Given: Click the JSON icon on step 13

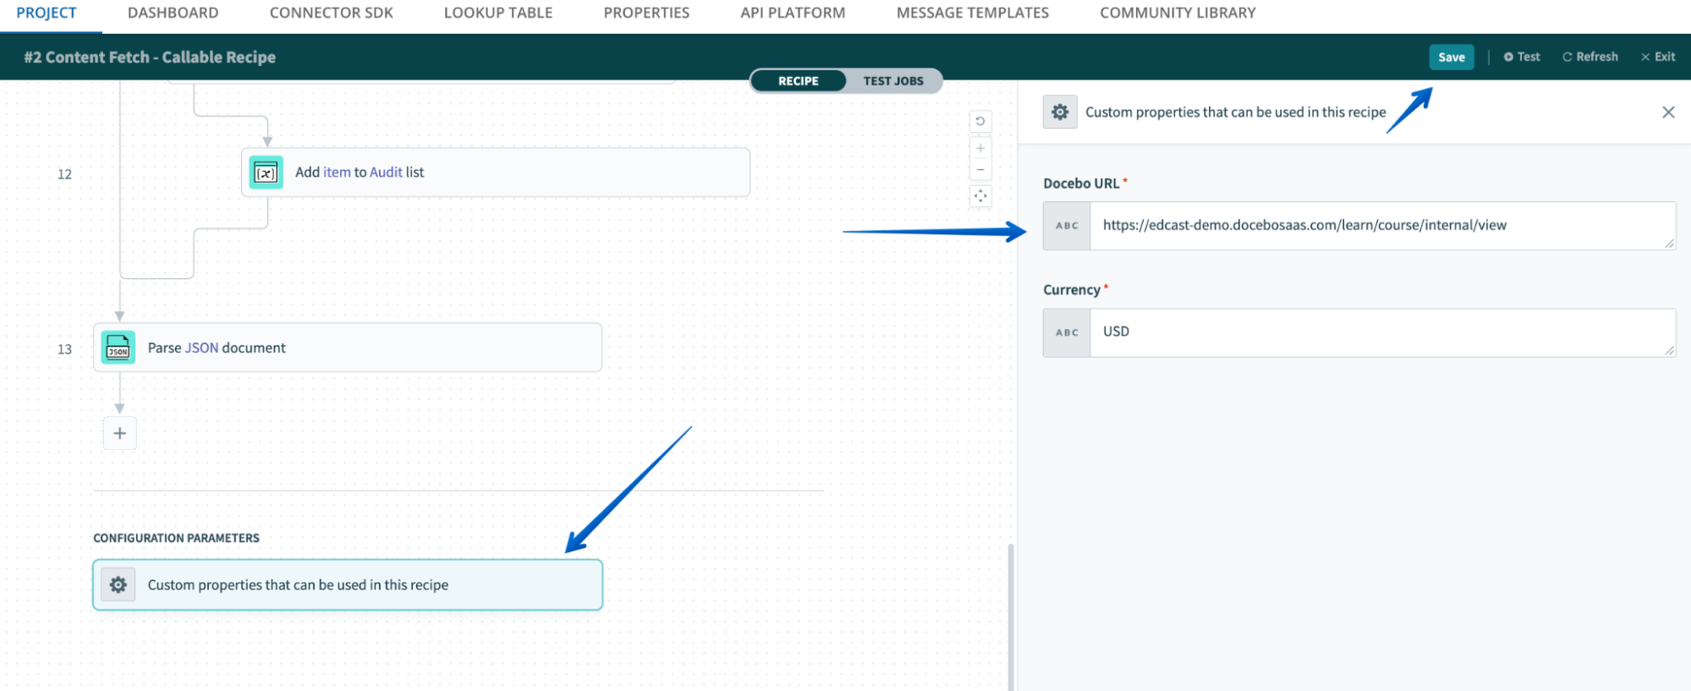Looking at the screenshot, I should [118, 348].
